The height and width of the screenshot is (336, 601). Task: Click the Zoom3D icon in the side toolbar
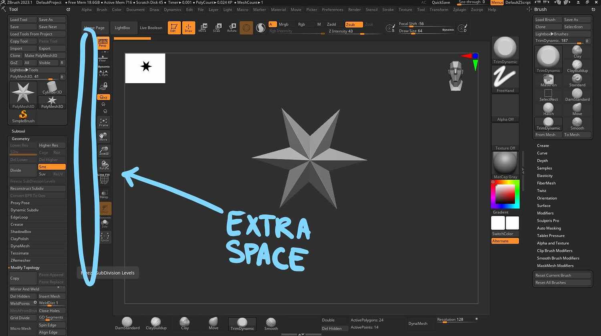click(x=103, y=151)
